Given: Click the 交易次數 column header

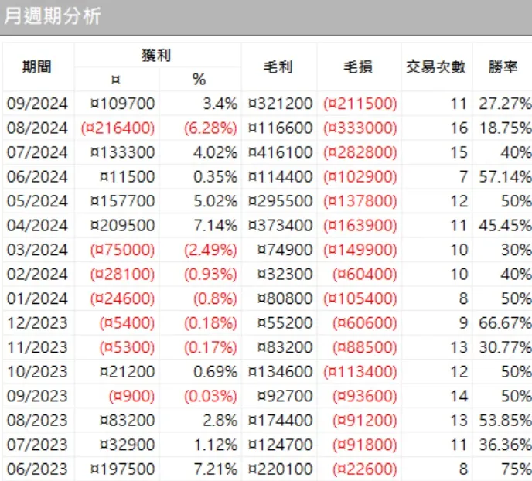Looking at the screenshot, I should coord(435,67).
